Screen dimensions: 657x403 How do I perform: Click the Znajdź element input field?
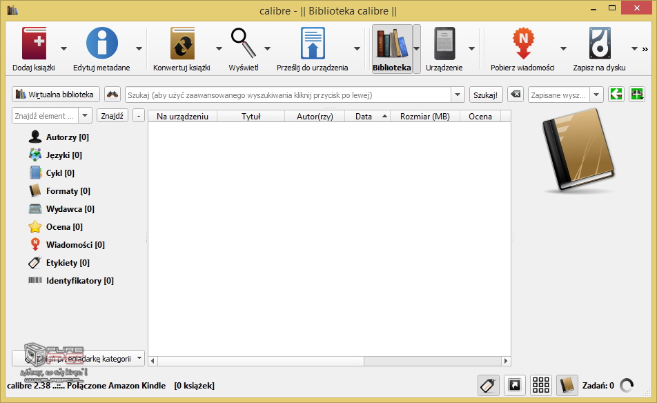pyautogui.click(x=46, y=115)
